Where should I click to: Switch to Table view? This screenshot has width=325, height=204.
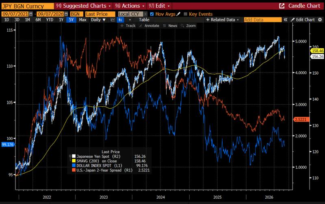click(x=144, y=20)
